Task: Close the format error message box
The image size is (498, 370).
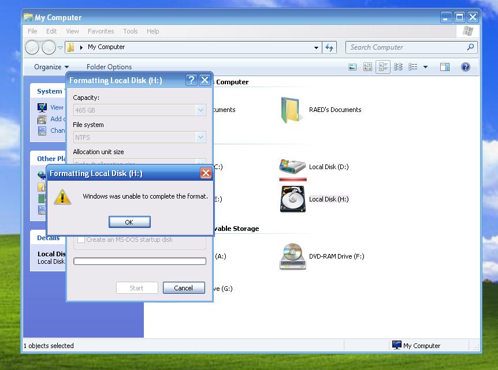Action: tap(206, 173)
